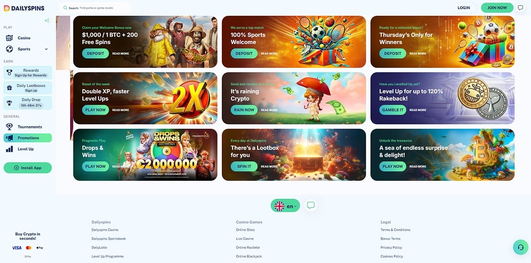Click the chat bubble next to the language selector
This screenshot has width=531, height=263.
pos(311,205)
